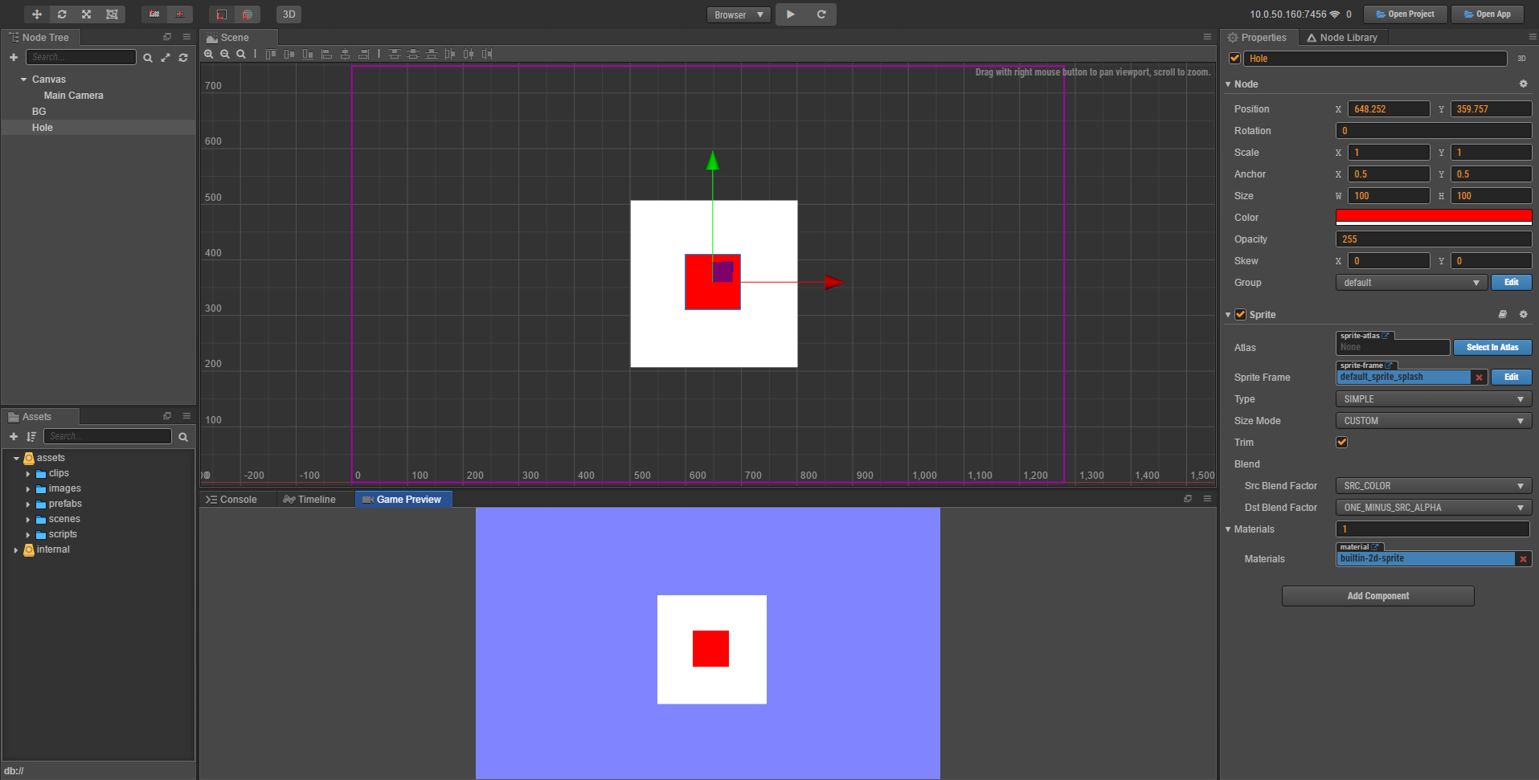Open the red Color swatch picker
The image size is (1539, 780).
(1433, 218)
